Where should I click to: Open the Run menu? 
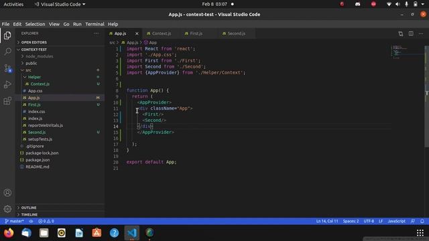[x=77, y=24]
